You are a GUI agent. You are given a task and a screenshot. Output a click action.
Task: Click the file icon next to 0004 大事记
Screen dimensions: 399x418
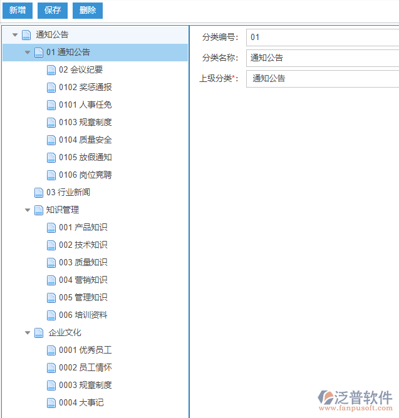(x=51, y=403)
